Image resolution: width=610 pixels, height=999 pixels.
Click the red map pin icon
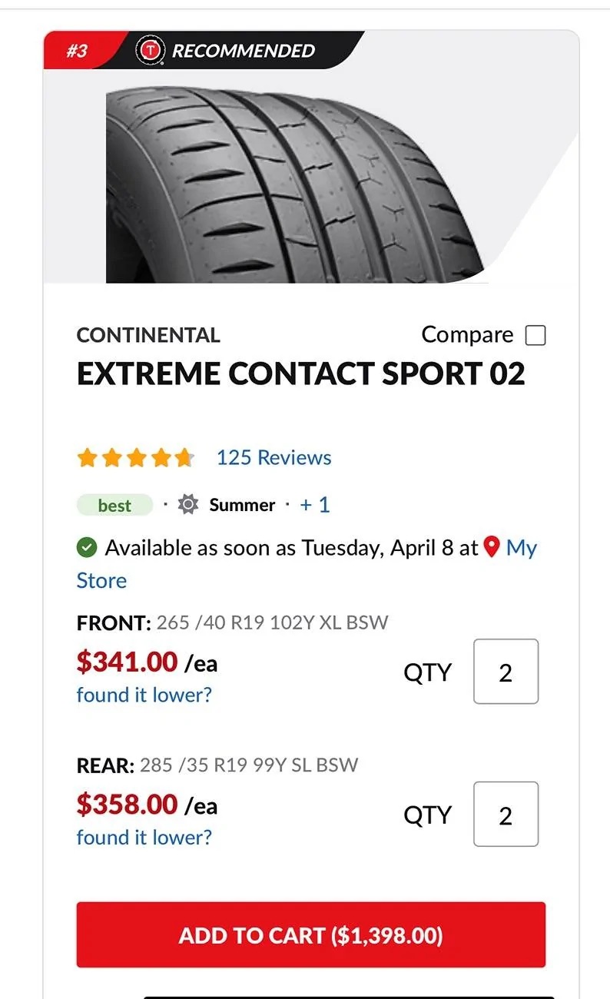point(492,547)
